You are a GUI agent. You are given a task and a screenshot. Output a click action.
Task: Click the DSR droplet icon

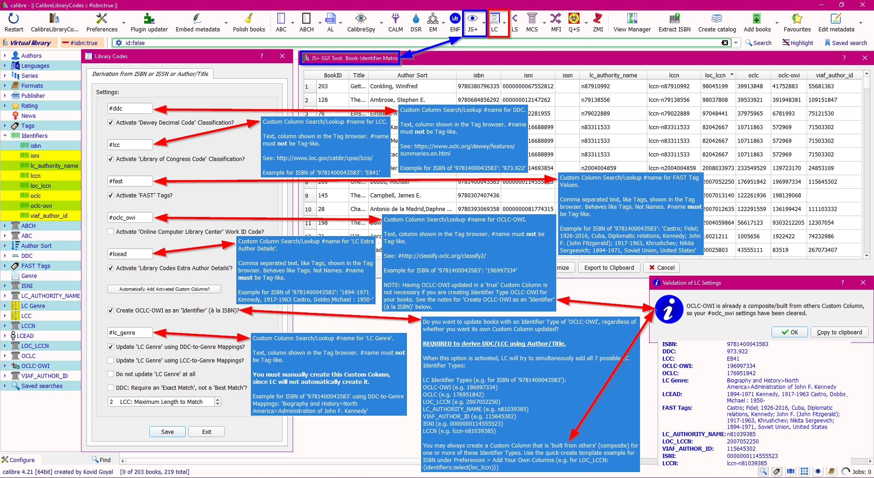coord(416,19)
